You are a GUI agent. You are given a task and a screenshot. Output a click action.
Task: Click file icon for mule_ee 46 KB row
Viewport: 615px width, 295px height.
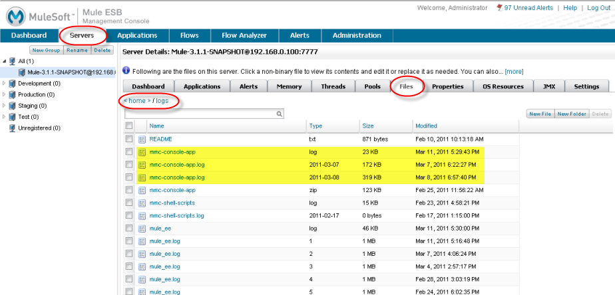[142, 229]
